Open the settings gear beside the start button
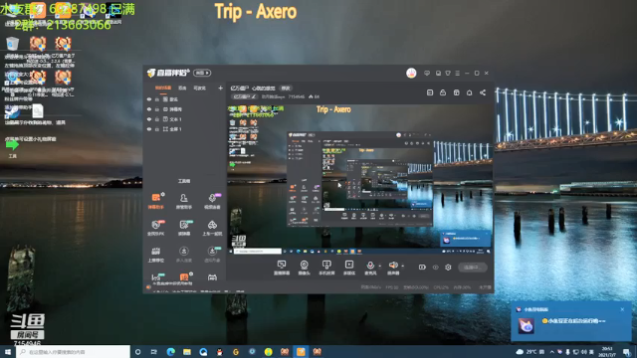The height and width of the screenshot is (358, 637). 448,268
